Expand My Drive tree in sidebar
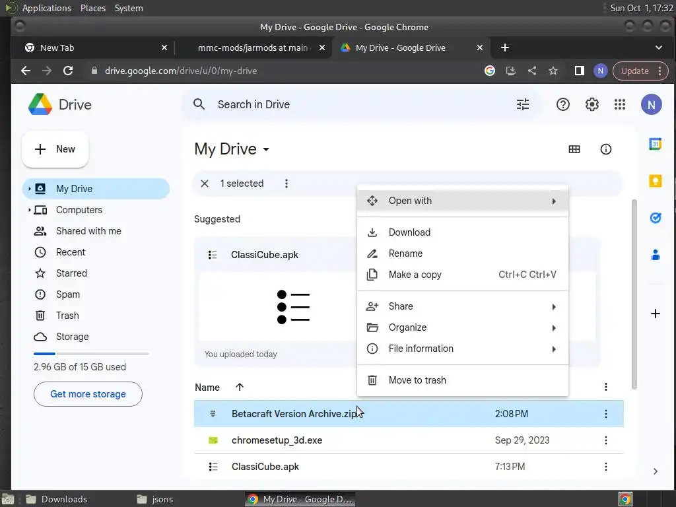The width and height of the screenshot is (676, 507). point(29,189)
